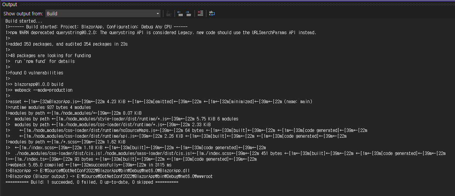Click the style-loader 5.75 KiB 6 modules line

click(x=122, y=119)
